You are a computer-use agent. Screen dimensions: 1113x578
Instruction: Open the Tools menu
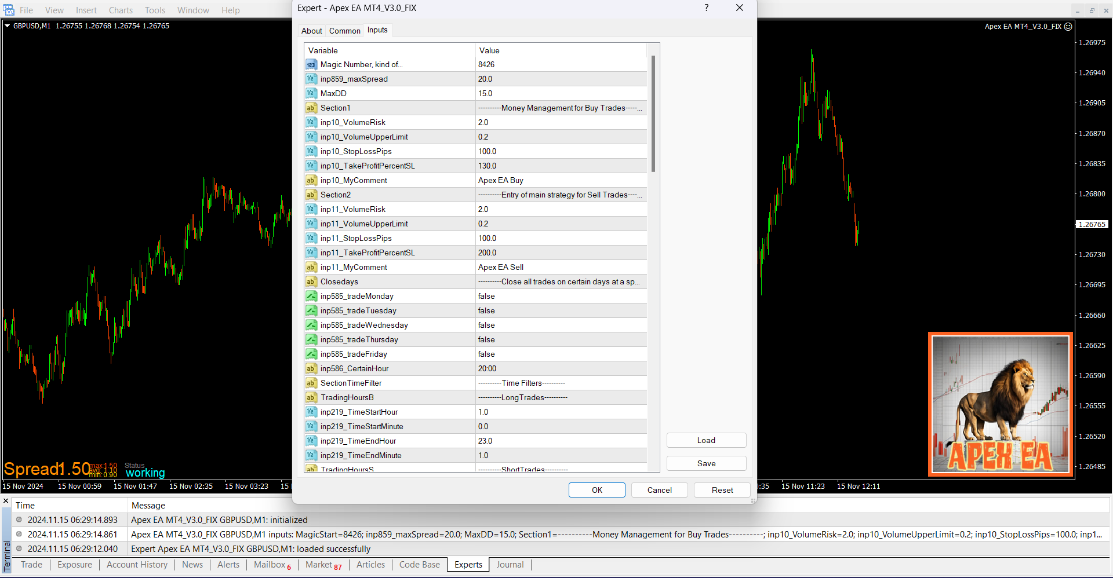coord(155,10)
